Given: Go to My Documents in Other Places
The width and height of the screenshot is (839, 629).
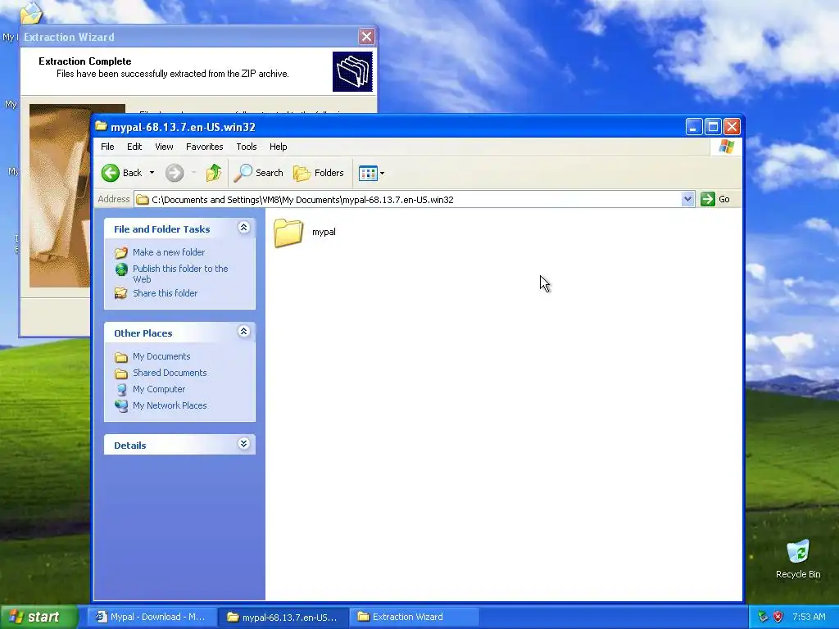Looking at the screenshot, I should 161,356.
